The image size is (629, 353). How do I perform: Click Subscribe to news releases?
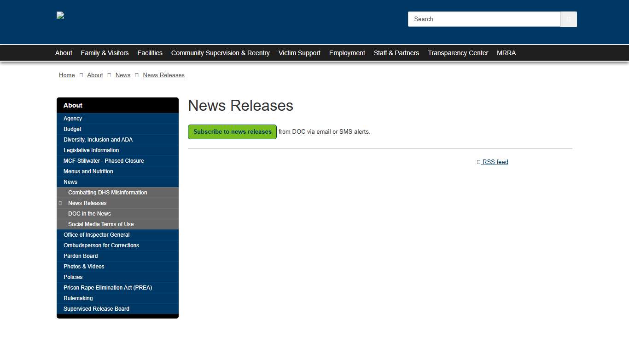[232, 132]
